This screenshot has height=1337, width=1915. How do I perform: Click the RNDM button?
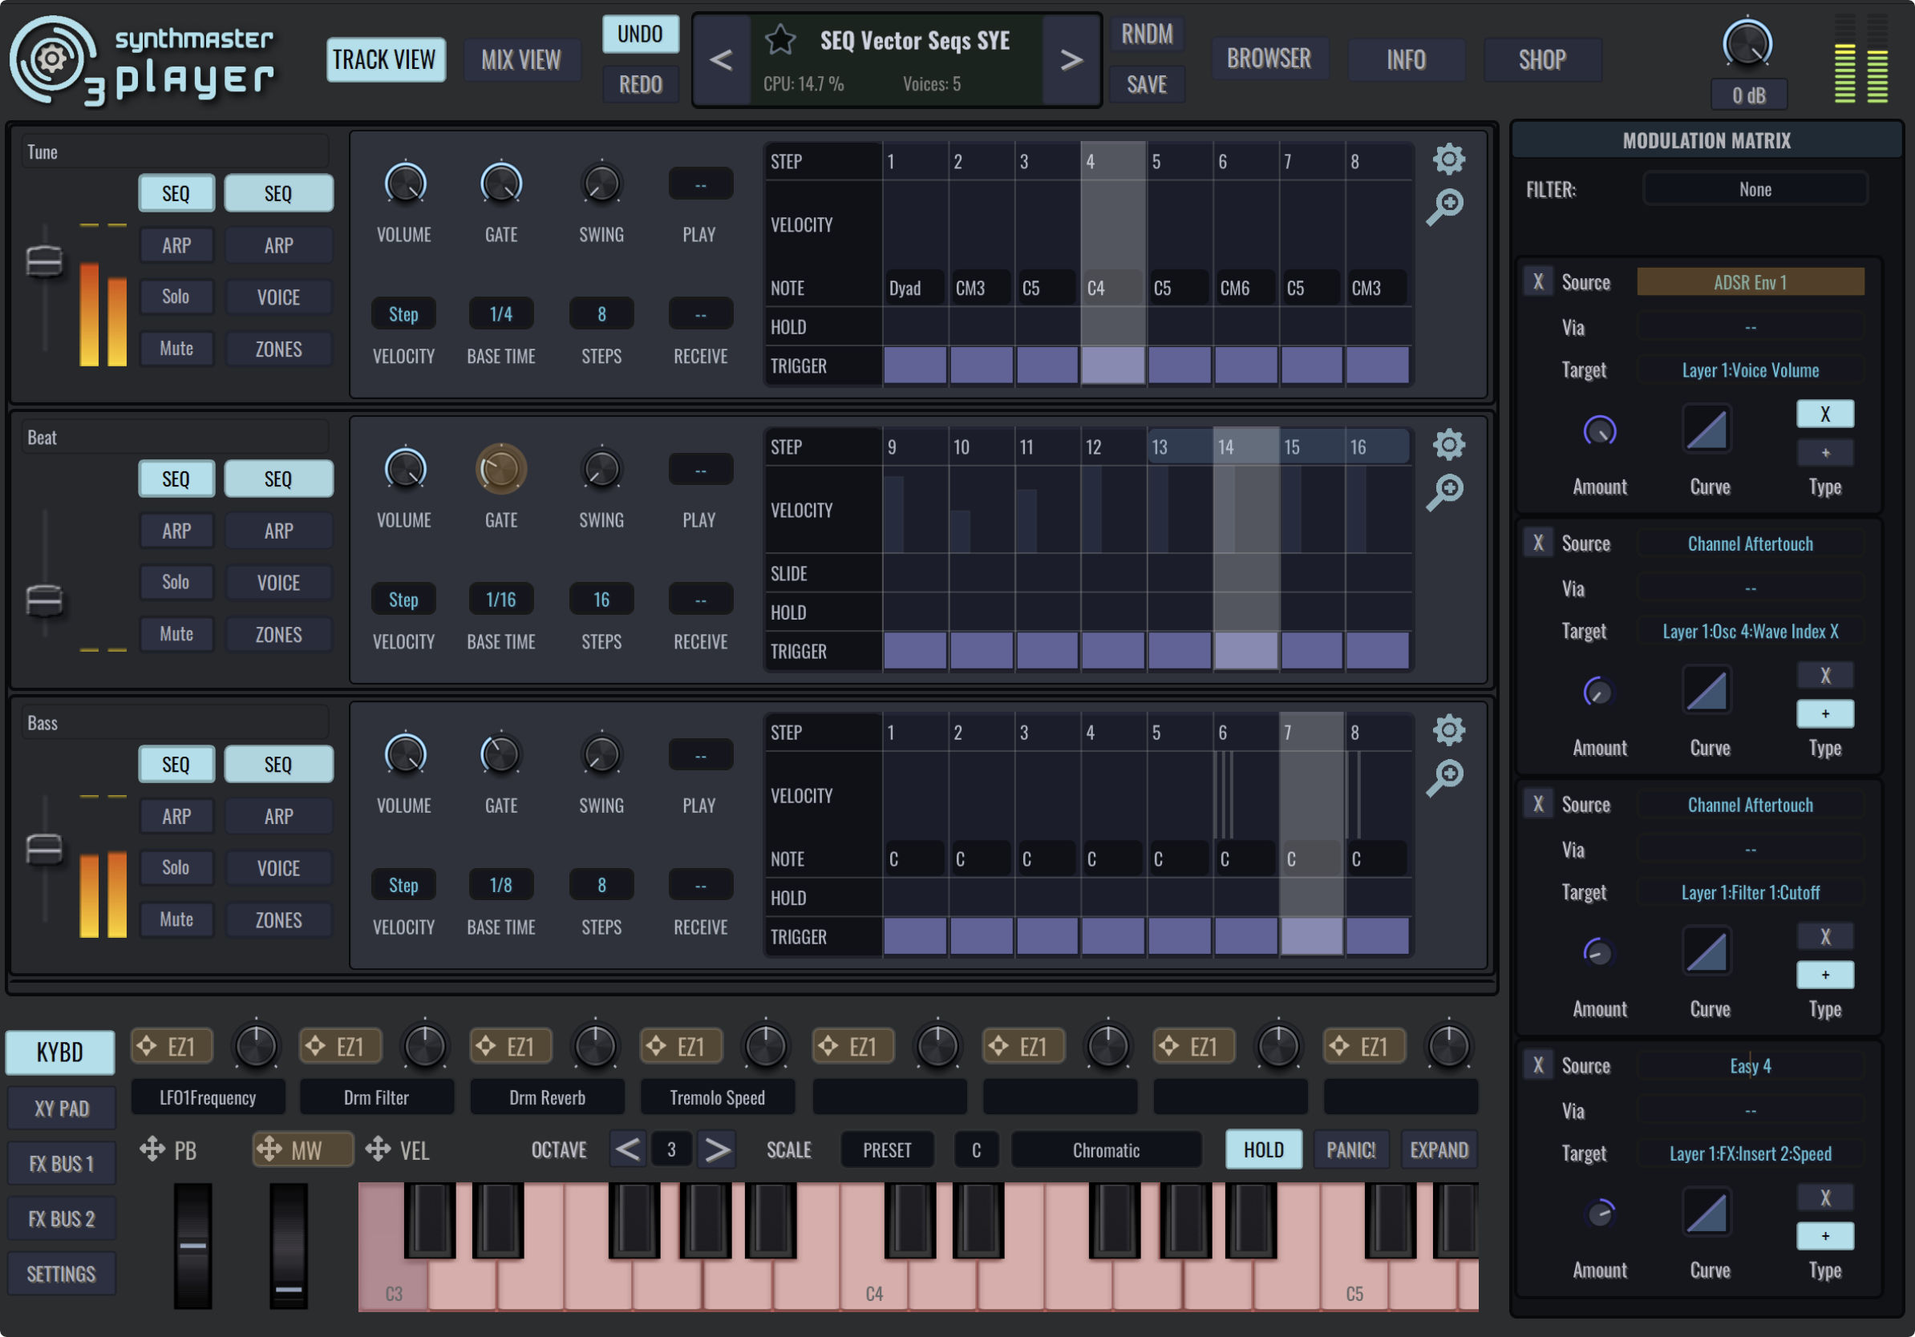[1146, 34]
